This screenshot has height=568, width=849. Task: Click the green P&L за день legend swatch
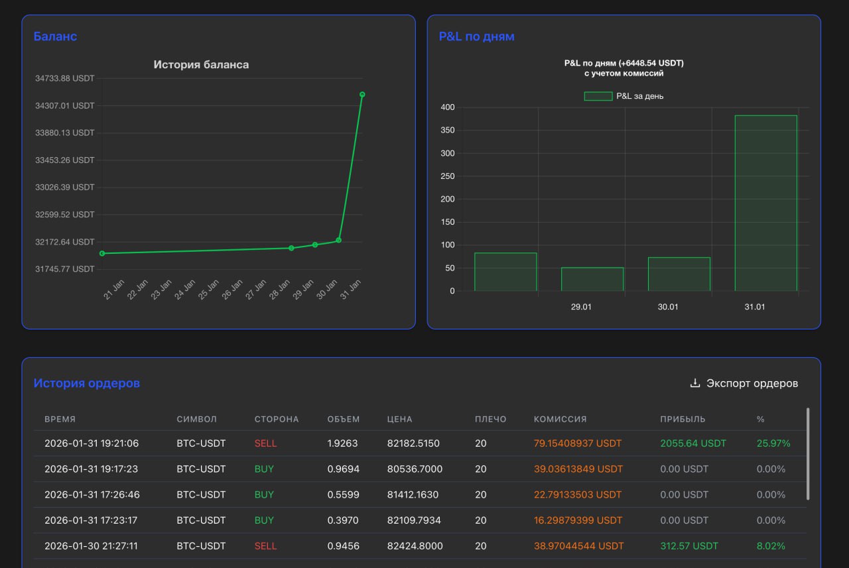pyautogui.click(x=598, y=96)
